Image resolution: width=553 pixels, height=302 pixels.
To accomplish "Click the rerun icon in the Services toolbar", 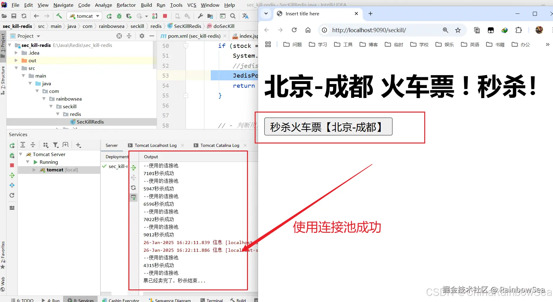I will [12, 145].
